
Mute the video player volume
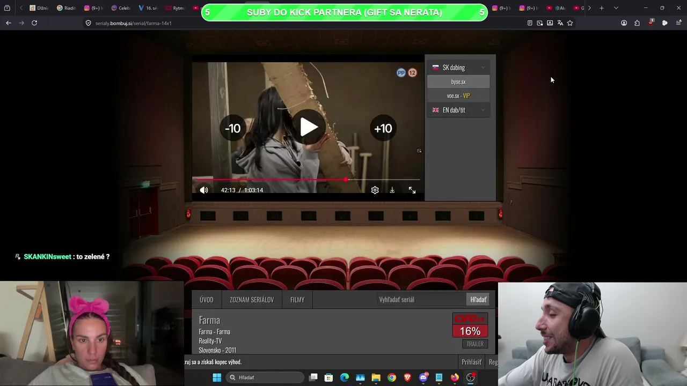coord(204,190)
